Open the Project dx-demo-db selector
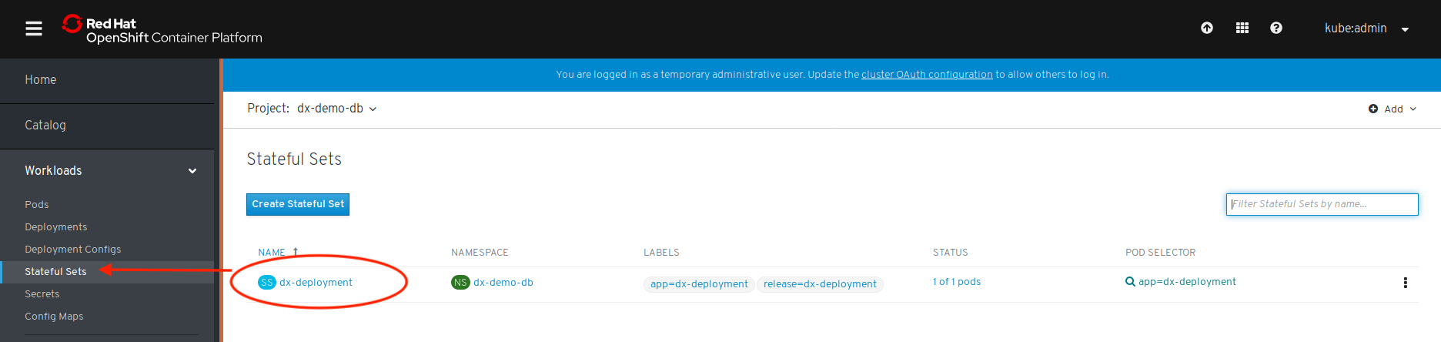Screen dimensions: 1441x342 tap(336, 109)
